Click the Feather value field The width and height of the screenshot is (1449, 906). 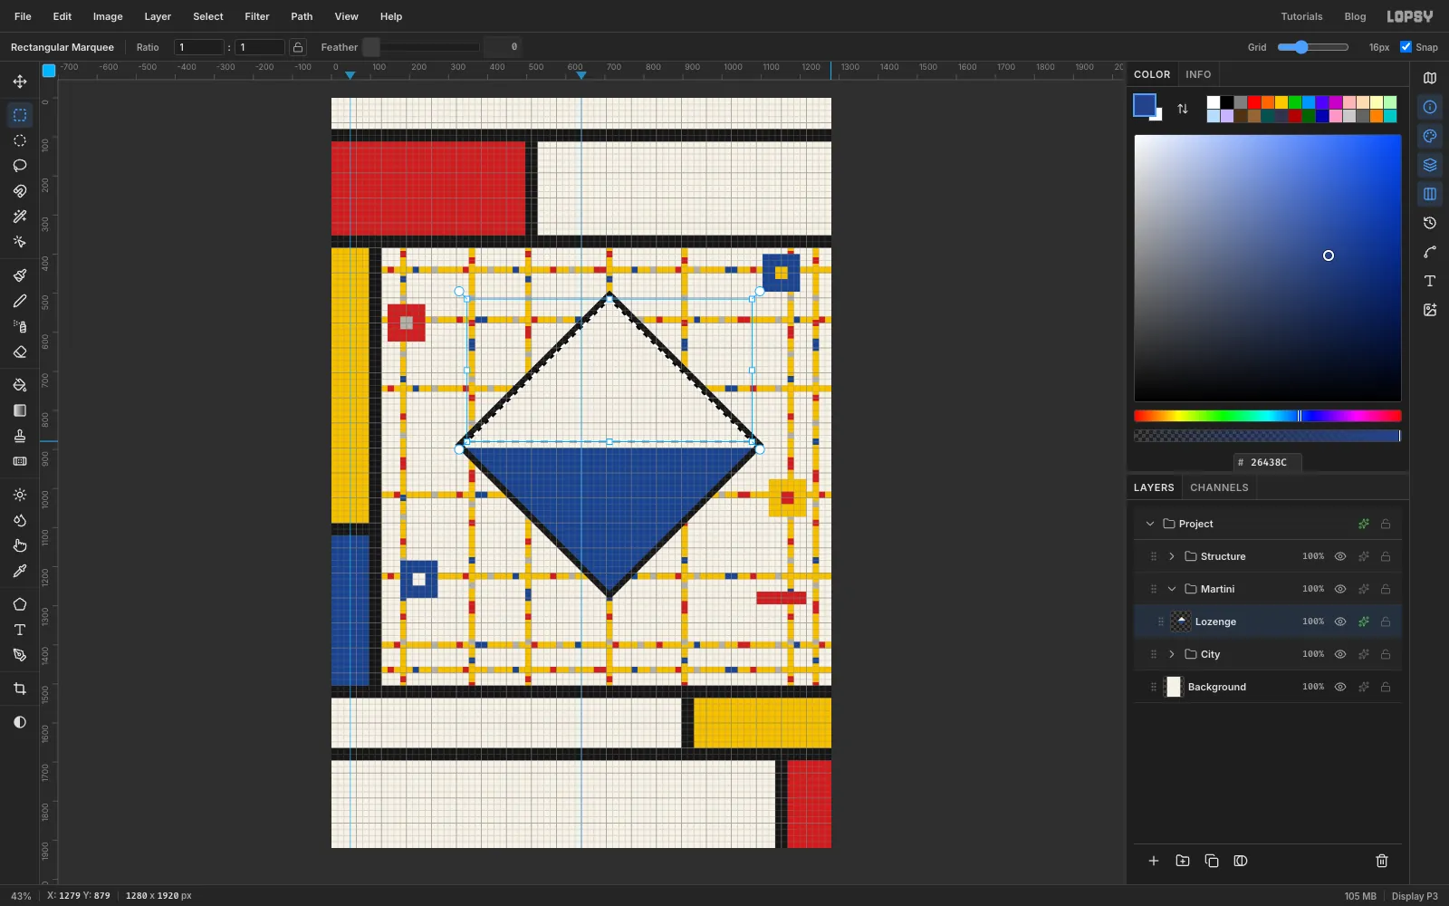tap(503, 47)
